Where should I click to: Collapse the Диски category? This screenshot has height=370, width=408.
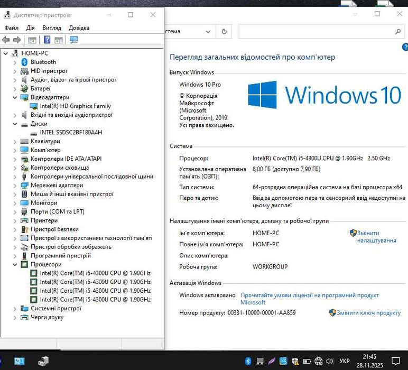tap(15, 124)
